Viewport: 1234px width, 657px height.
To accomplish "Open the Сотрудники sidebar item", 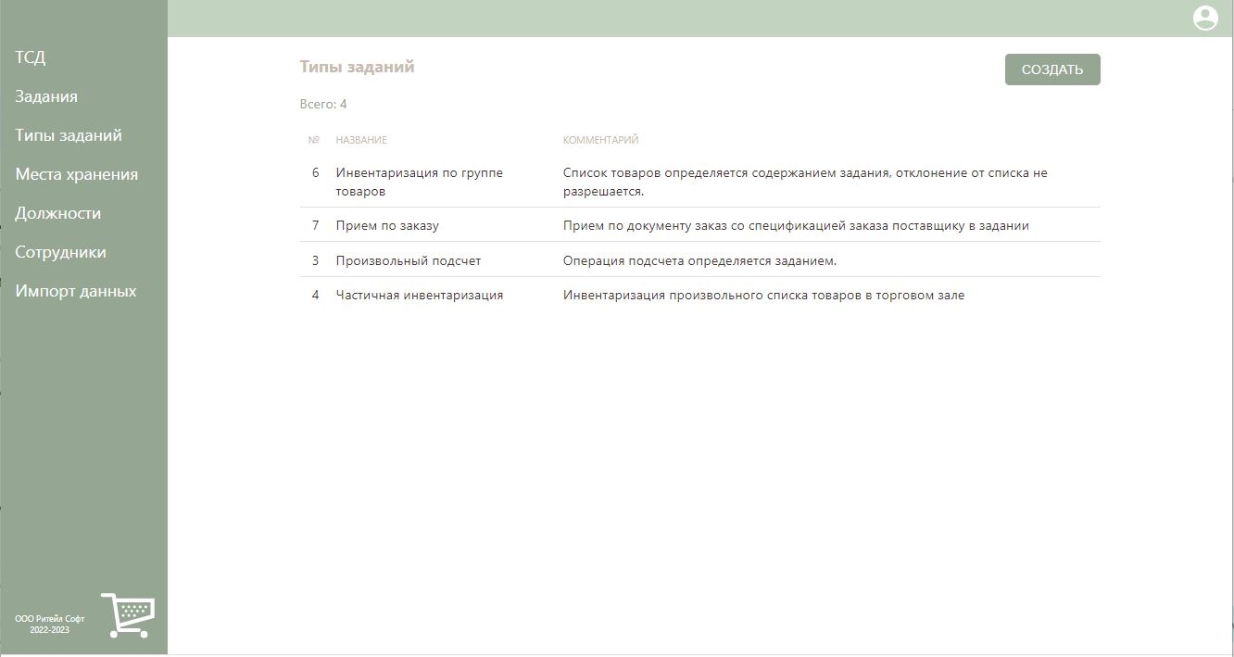I will [60, 252].
